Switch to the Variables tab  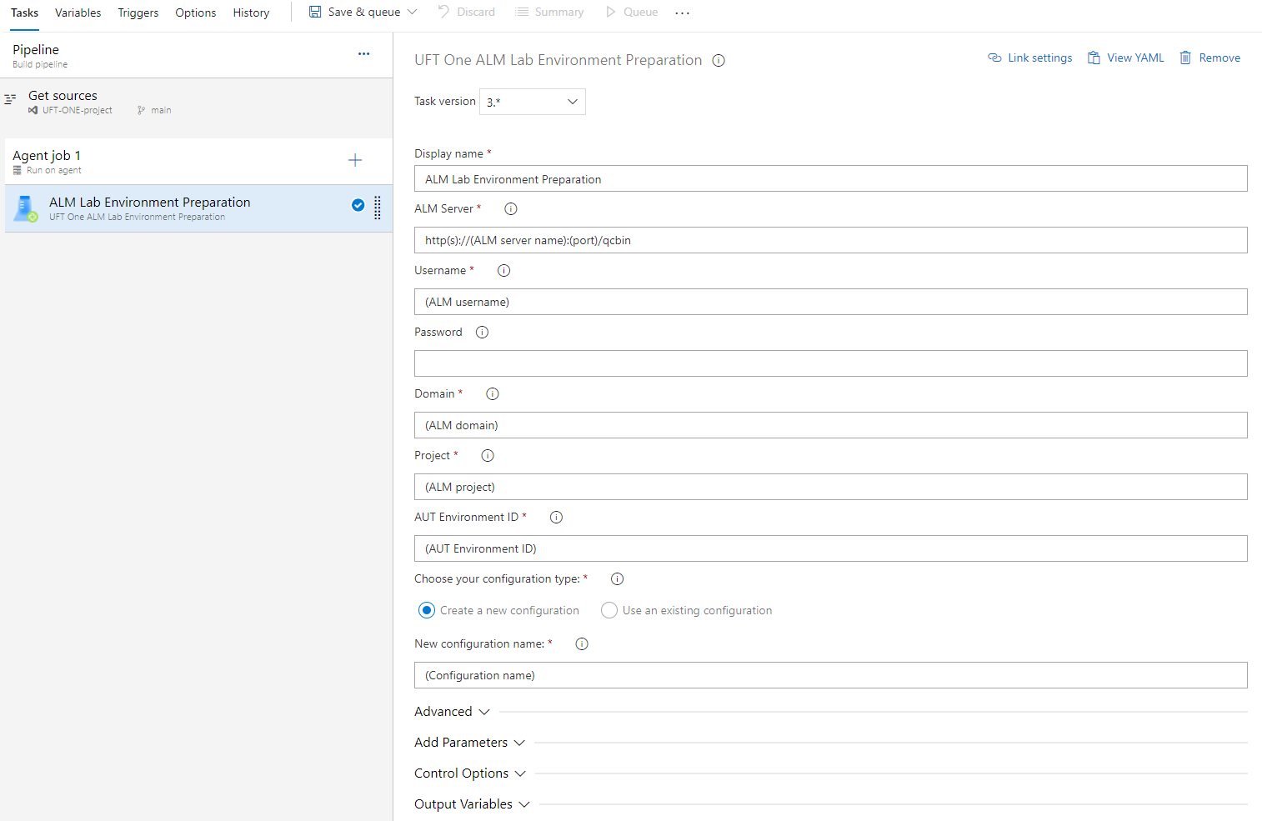[78, 13]
